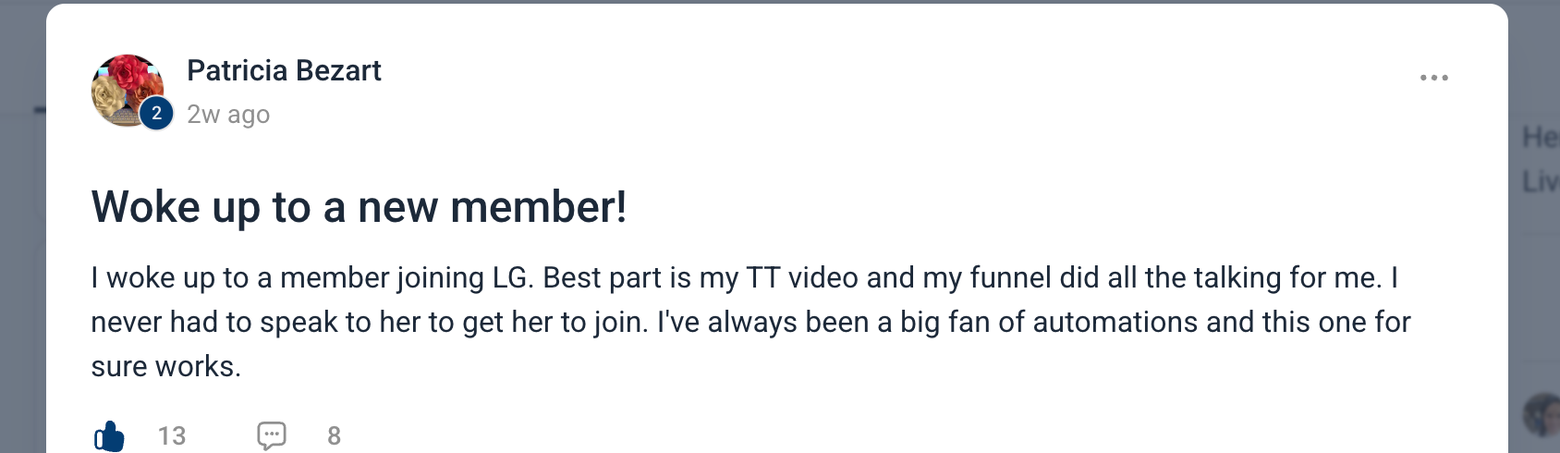Screen dimensions: 1560x453
Task: Click the final line "sure works." of the post
Action: click(x=166, y=367)
